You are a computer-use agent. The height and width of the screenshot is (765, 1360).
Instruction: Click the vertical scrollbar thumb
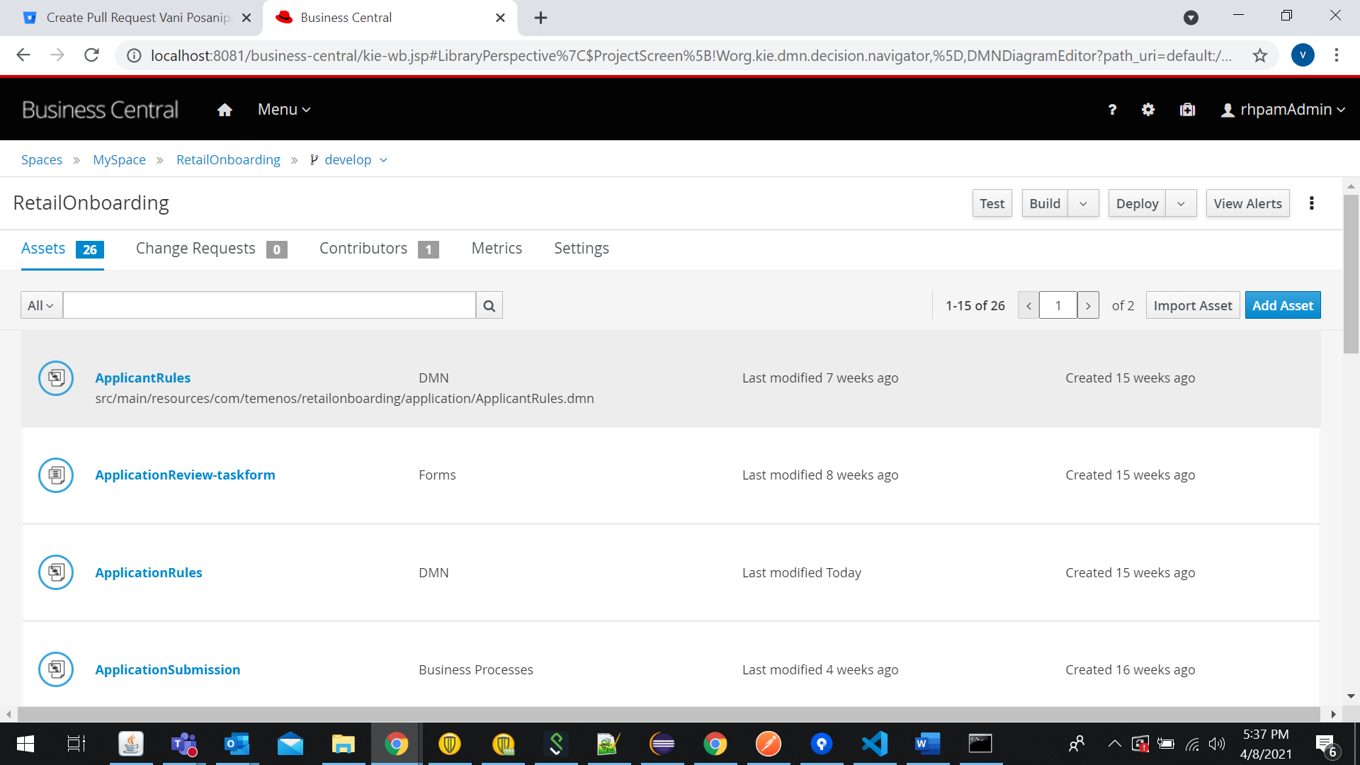pos(1351,273)
